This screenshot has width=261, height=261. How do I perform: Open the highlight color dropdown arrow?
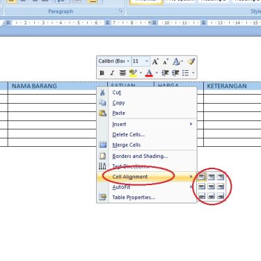tap(141, 73)
